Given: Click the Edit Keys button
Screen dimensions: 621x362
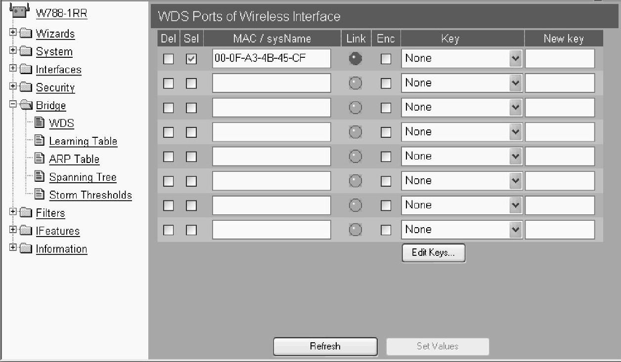Looking at the screenshot, I should coord(434,253).
